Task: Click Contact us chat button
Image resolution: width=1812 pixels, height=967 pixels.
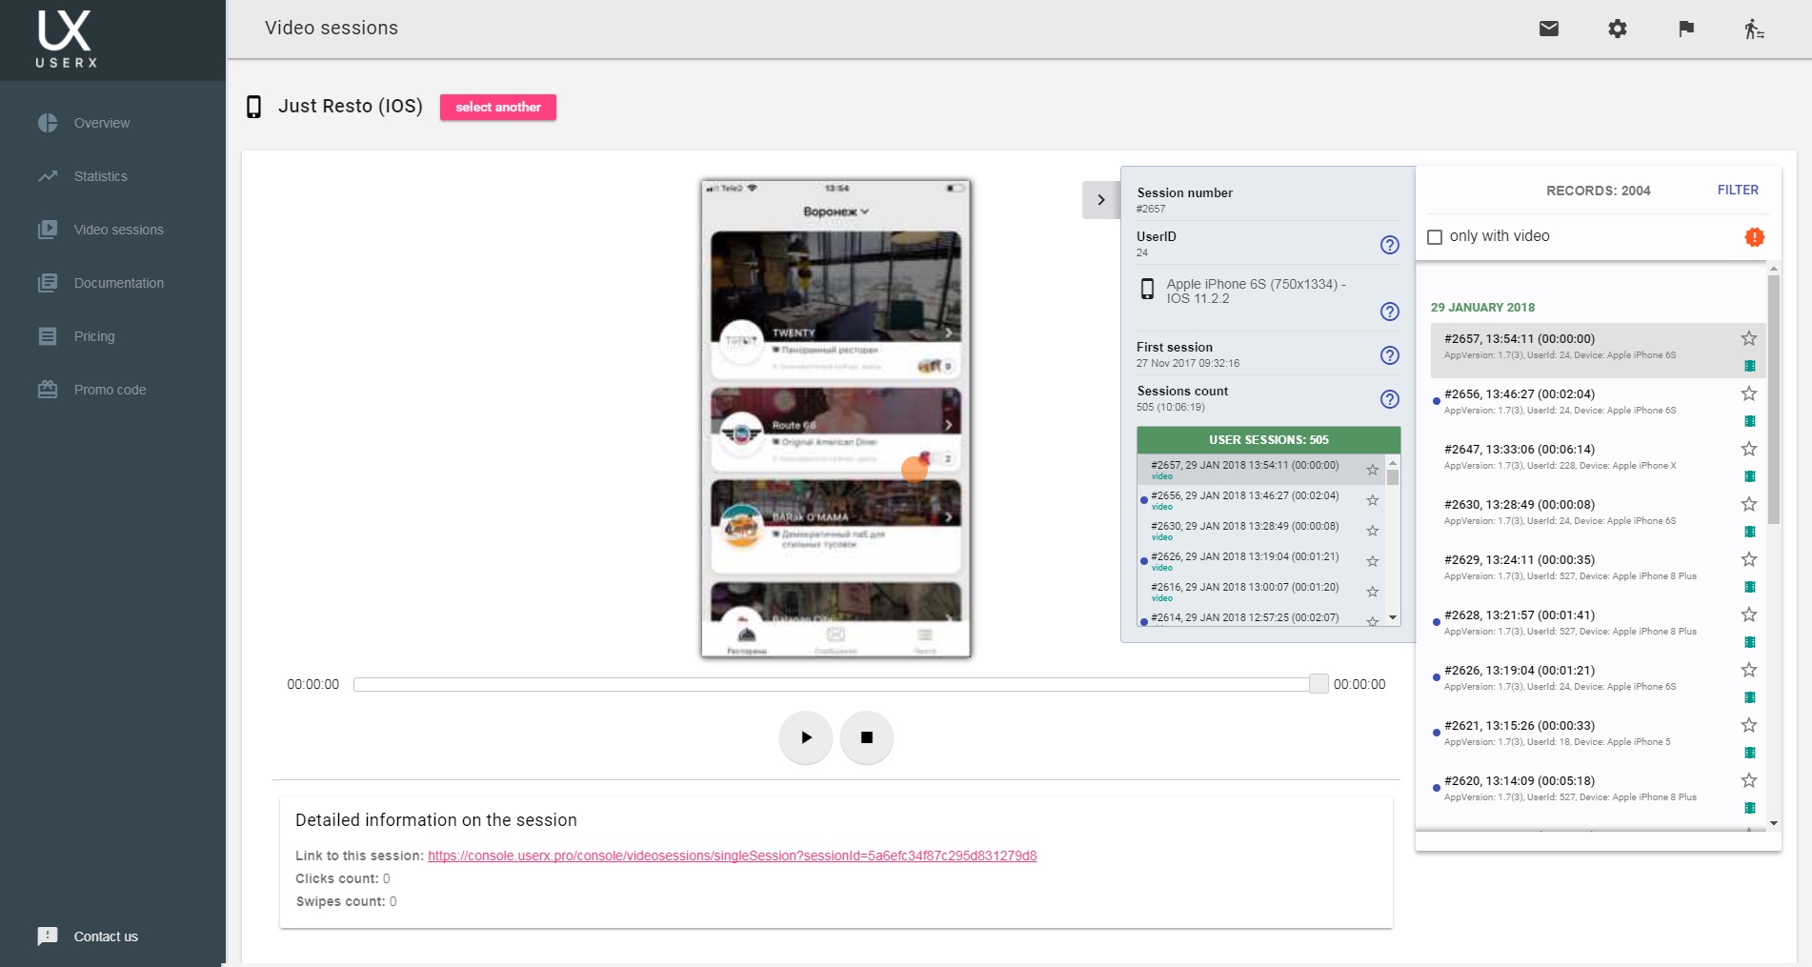Action: [88, 937]
